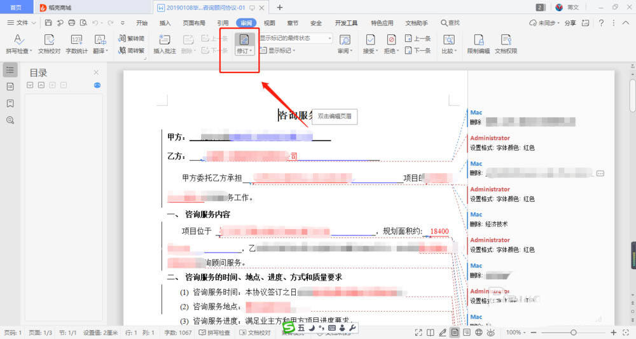Viewport: 636px width, 339px height.
Task: Select the bookmark icon in left sidebar
Action: point(11,104)
